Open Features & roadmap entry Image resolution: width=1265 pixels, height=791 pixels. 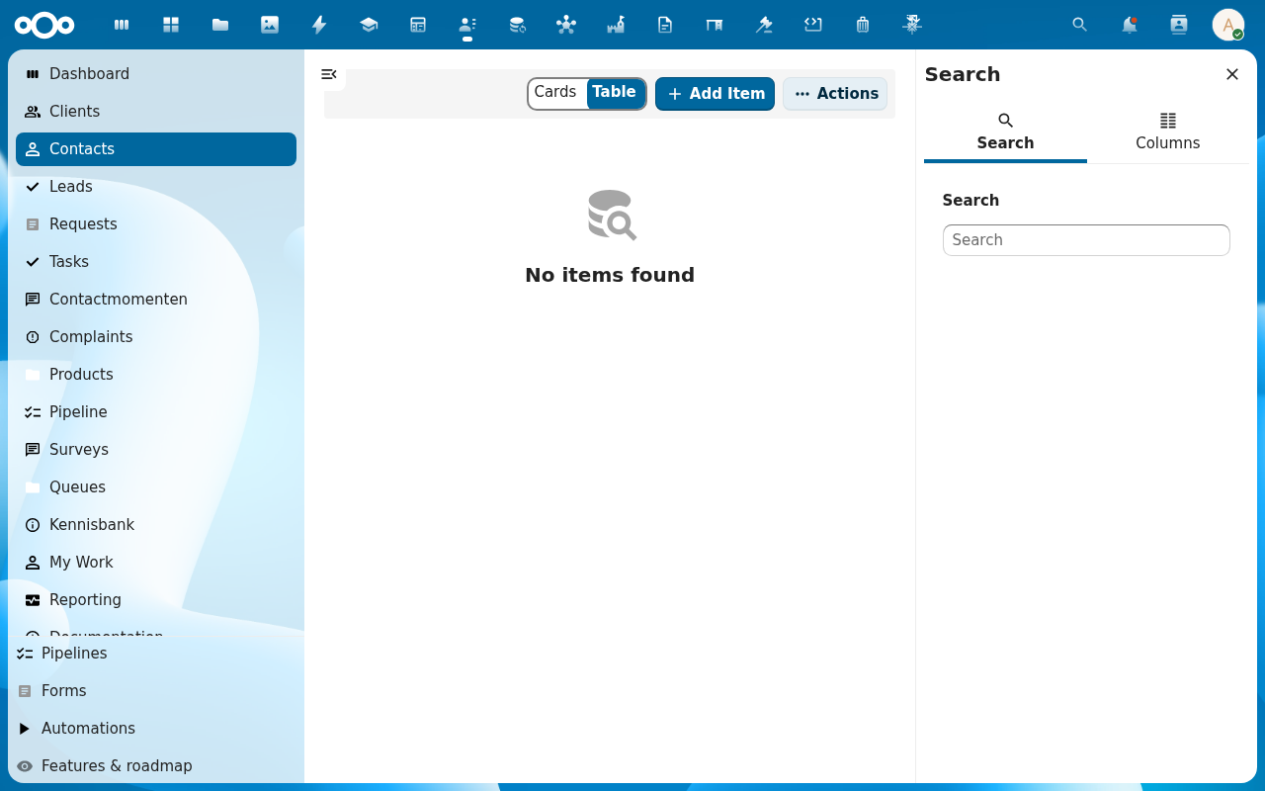point(156,766)
